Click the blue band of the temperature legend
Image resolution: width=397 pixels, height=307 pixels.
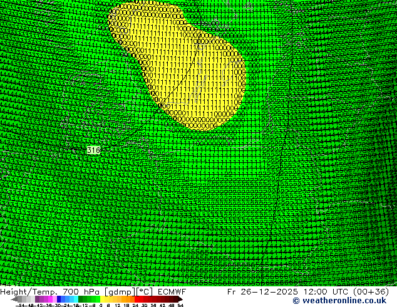click(59, 299)
